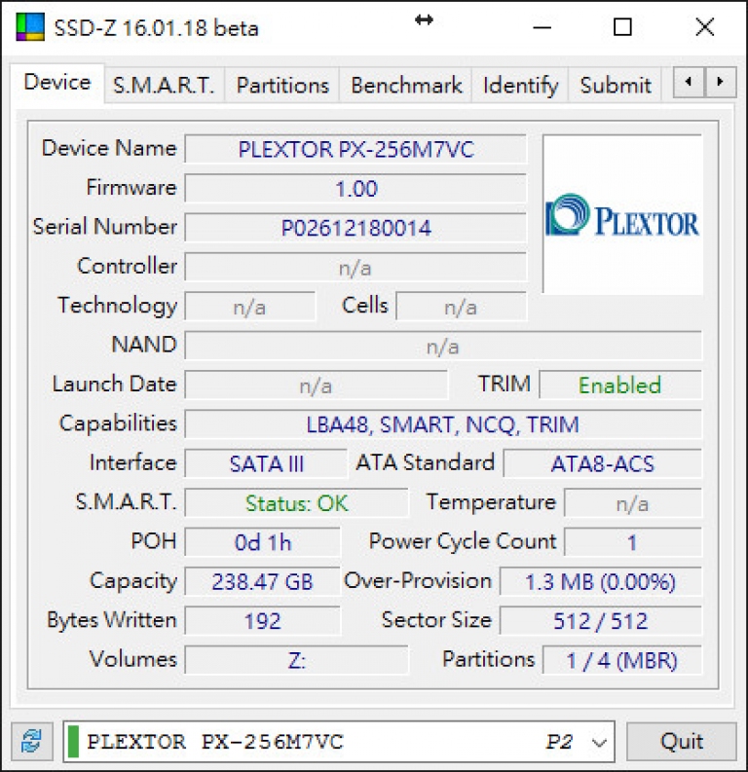Minimize the SSD-Z window

pyautogui.click(x=542, y=27)
